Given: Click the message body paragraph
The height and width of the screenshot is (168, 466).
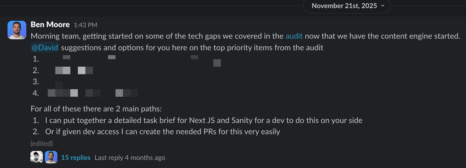Looking at the screenshot, I should pos(174,36).
